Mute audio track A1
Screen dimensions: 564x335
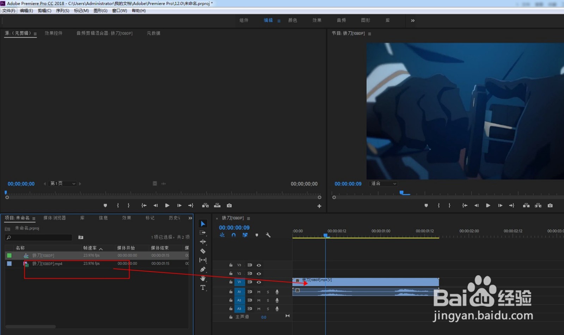259,292
